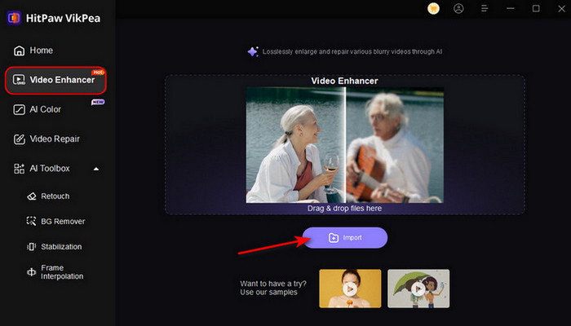Click the Video Enhancer play-screen icon
The image size is (571, 326).
[x=19, y=80]
